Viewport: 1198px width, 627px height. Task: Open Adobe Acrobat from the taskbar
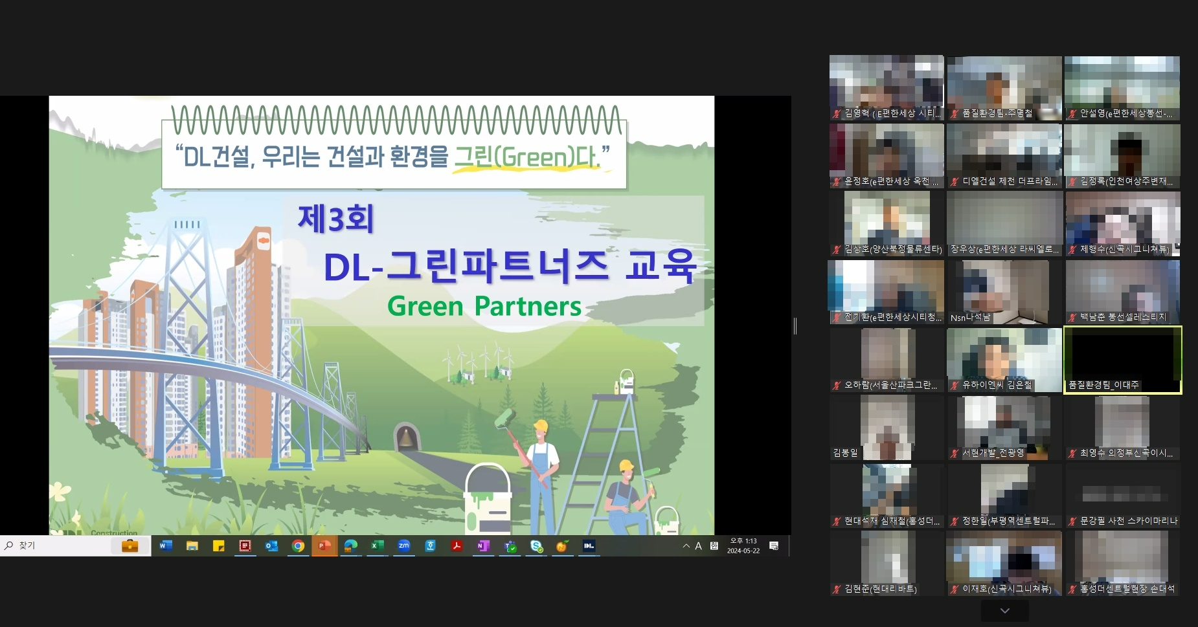pyautogui.click(x=457, y=545)
